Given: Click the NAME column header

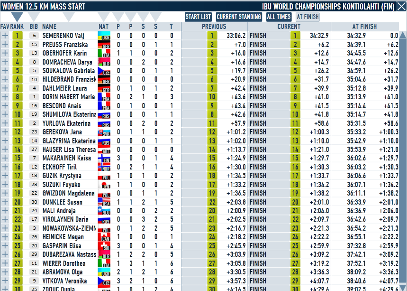Looking at the screenshot, I should pyautogui.click(x=49, y=27).
